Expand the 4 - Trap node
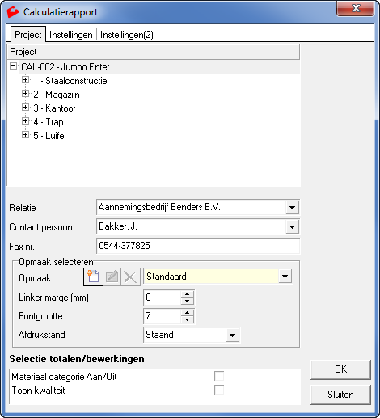Viewport: 380px width, 418px height. coord(25,121)
